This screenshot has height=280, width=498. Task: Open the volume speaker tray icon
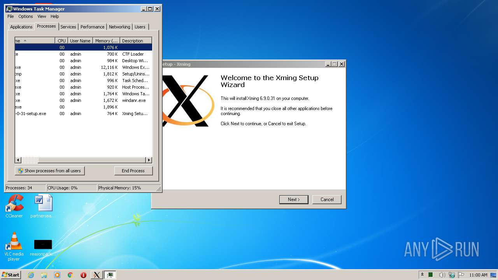point(442,275)
